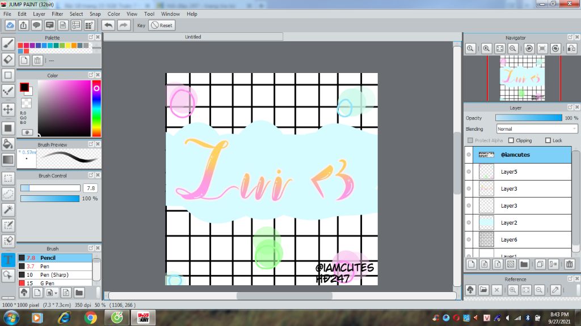Viewport: 581px width, 326px height.
Task: Toggle the Clipping checkbox
Action: 511,140
